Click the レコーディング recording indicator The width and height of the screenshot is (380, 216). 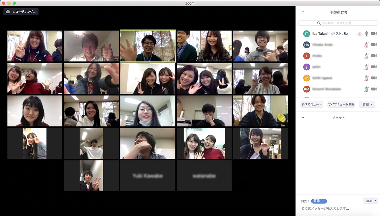pos(21,12)
